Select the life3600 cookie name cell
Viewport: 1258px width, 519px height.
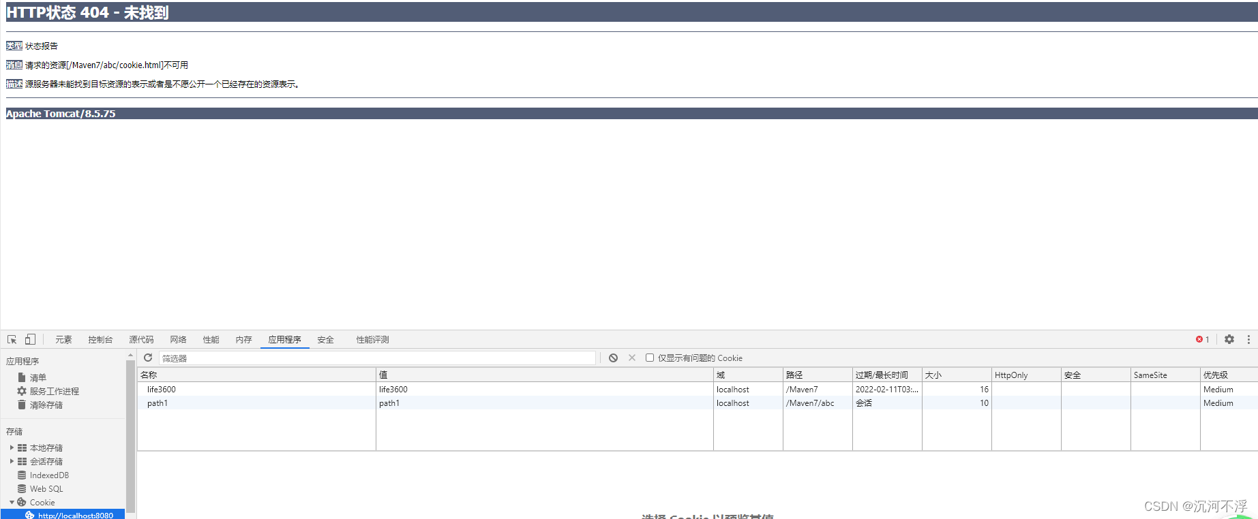[x=256, y=389]
